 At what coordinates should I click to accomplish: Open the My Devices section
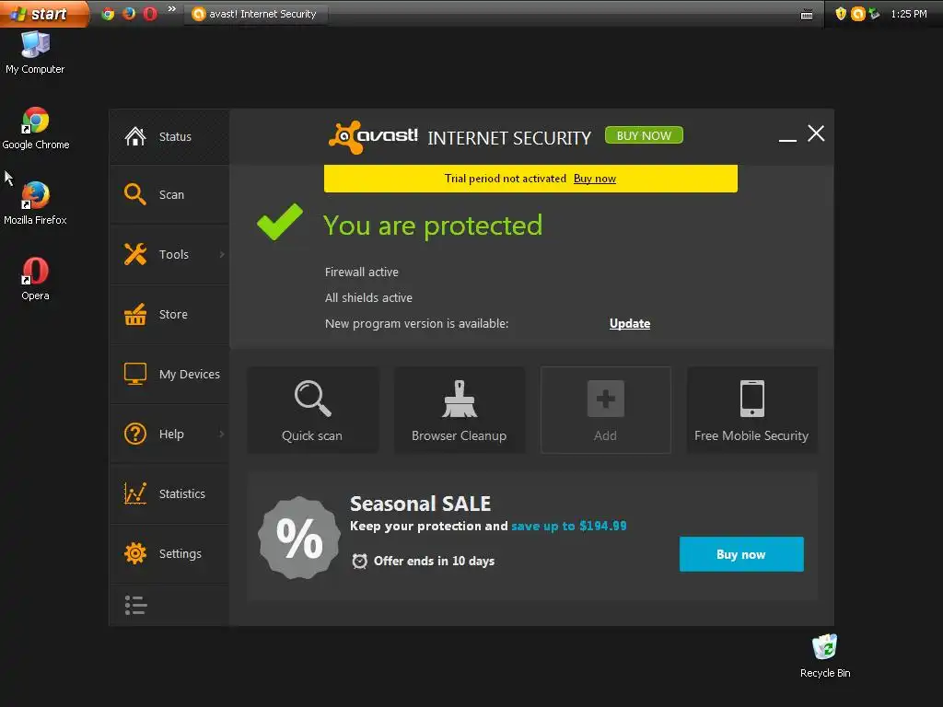[x=169, y=374]
